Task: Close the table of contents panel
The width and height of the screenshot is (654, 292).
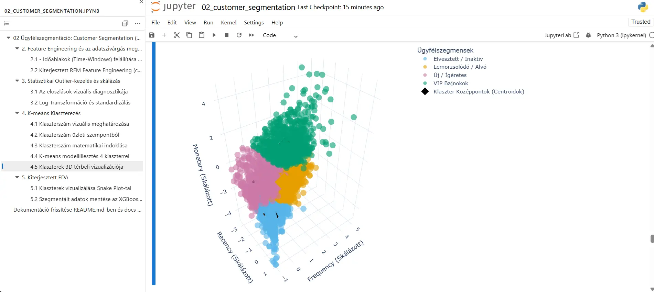Action: coord(141,2)
